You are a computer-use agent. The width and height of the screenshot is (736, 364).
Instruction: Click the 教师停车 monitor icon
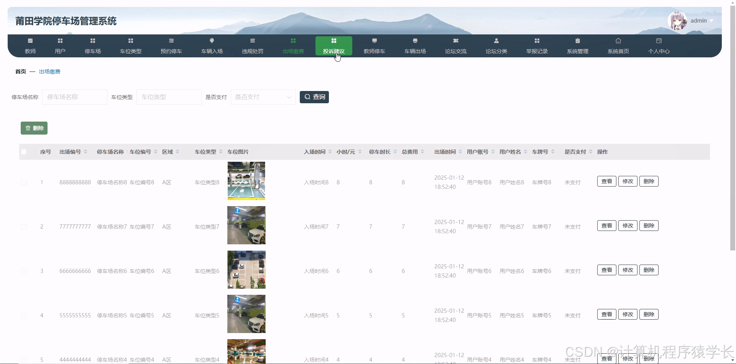click(375, 41)
